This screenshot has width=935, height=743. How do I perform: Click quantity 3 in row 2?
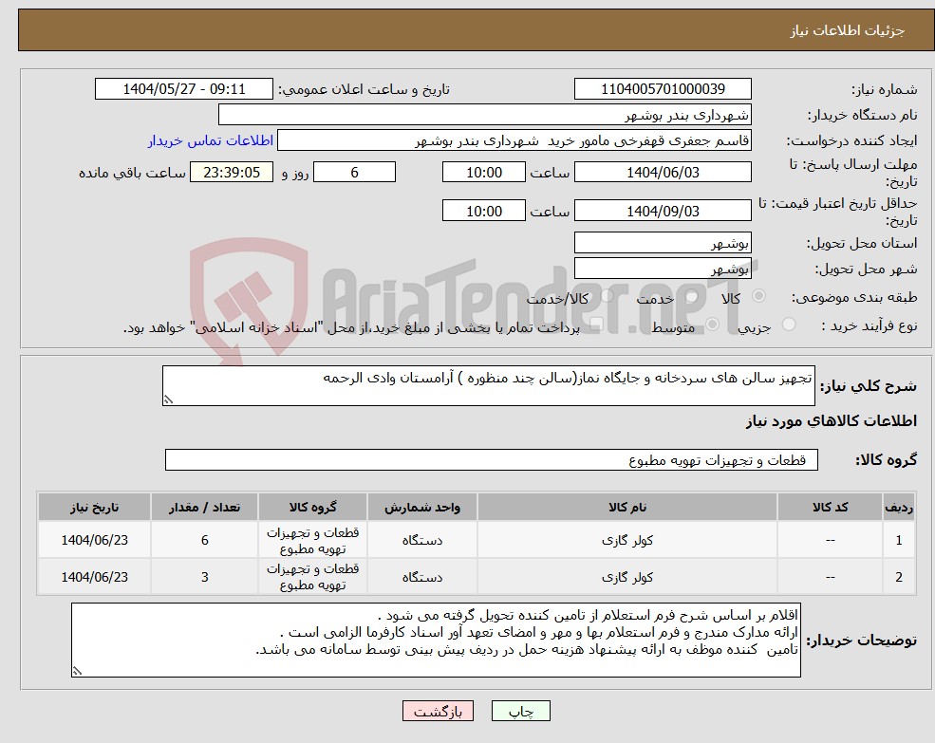coord(204,577)
